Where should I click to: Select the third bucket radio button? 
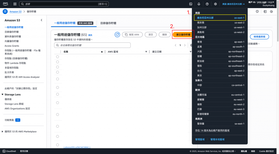coord(57,67)
